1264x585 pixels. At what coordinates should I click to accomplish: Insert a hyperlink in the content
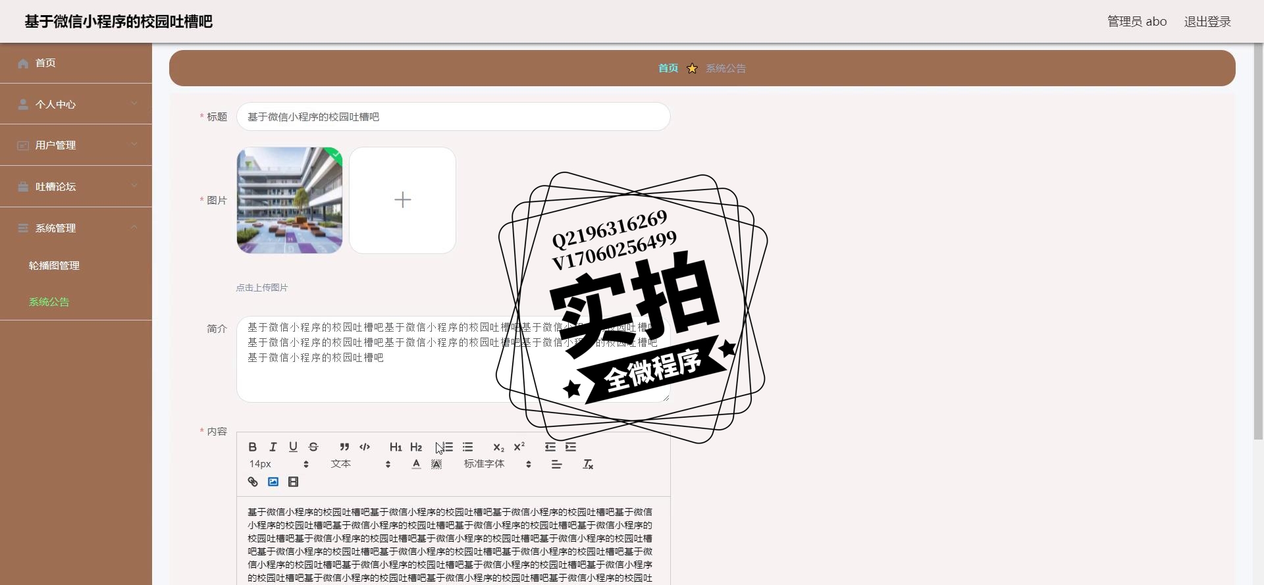pos(252,482)
